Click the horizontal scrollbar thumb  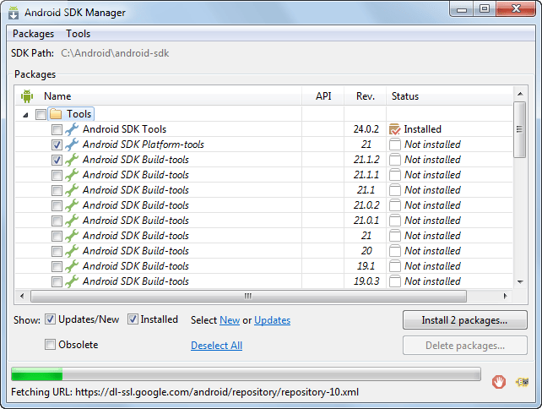coord(248,297)
